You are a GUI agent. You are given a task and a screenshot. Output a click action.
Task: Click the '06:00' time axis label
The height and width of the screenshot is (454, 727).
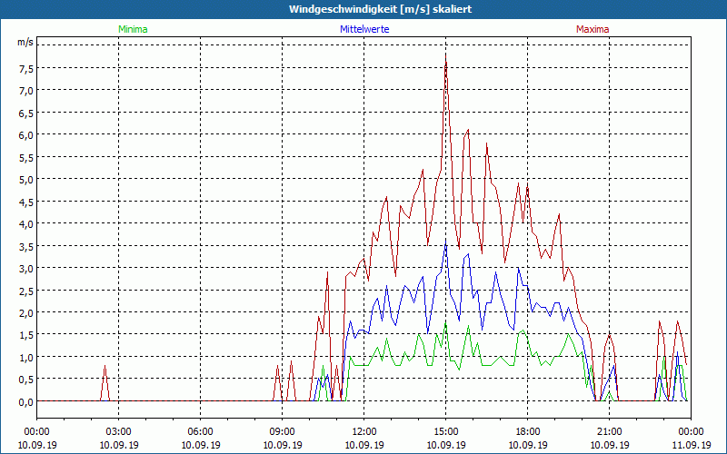200,432
